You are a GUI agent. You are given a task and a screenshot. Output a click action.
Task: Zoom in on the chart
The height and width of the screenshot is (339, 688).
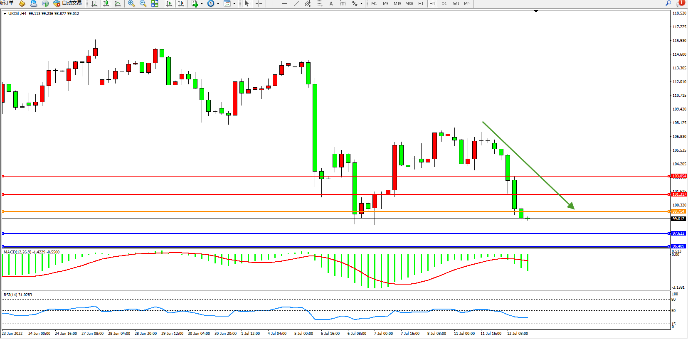tap(131, 4)
